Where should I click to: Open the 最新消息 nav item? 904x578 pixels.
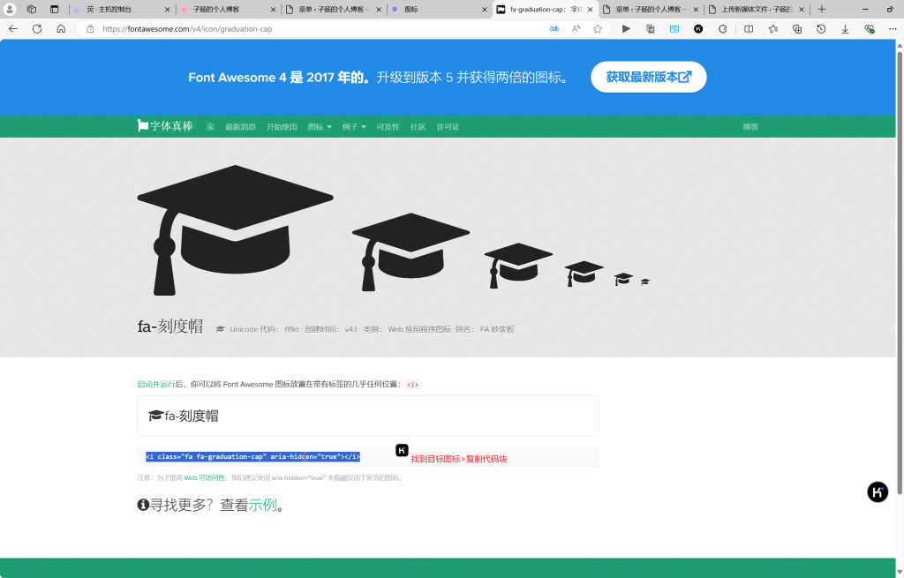coord(240,127)
